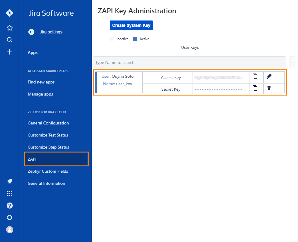Click the plus create icon
298x242 pixels.
(10, 52)
